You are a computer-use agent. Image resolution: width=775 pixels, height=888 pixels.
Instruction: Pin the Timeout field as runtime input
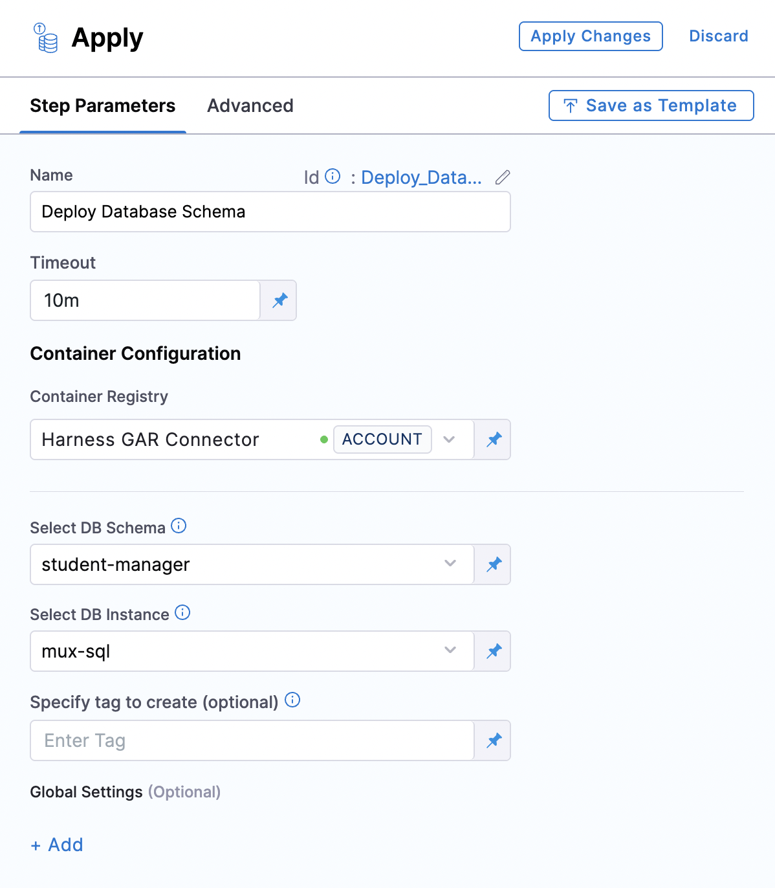[279, 300]
